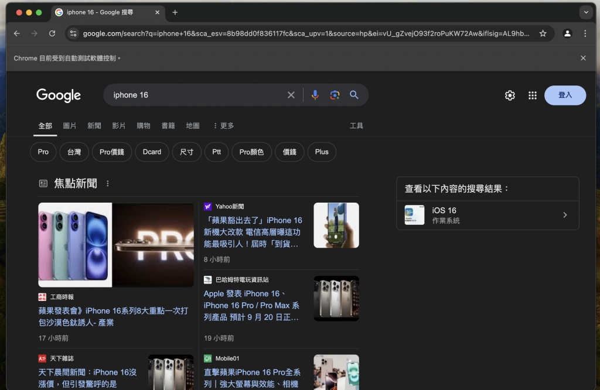Click the news icon beside 焦點新聞
This screenshot has width=600, height=390.
pos(43,183)
